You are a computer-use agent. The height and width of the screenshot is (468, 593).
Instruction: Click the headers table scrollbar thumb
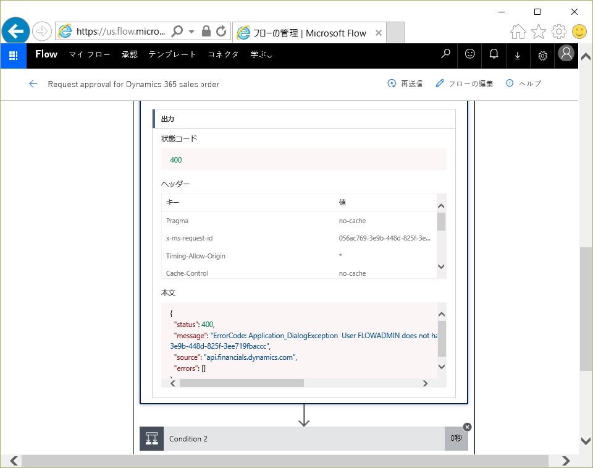click(x=441, y=221)
